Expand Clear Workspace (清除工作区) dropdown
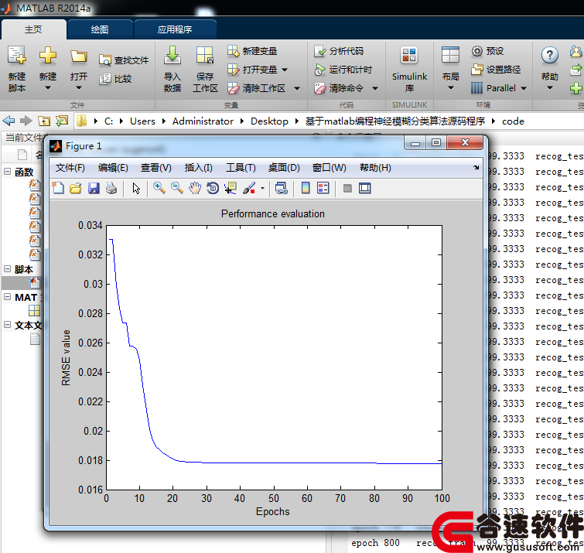The image size is (584, 553). 297,88
